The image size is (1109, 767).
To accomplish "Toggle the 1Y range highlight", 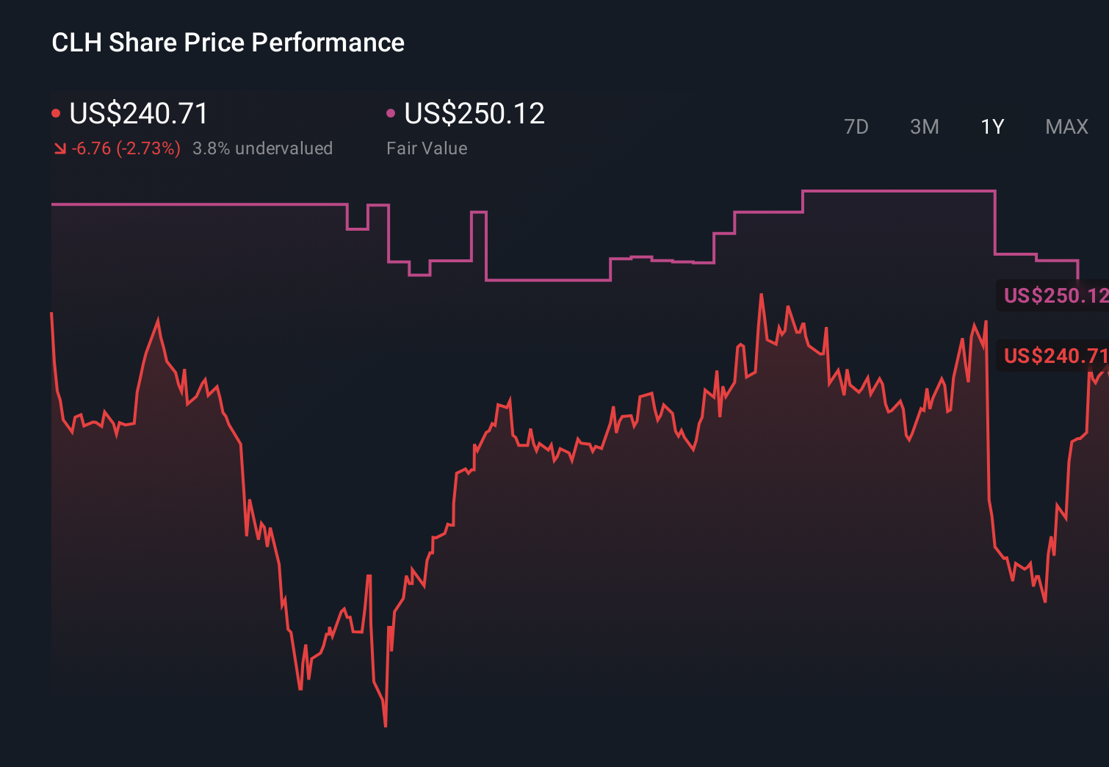I will [x=991, y=126].
